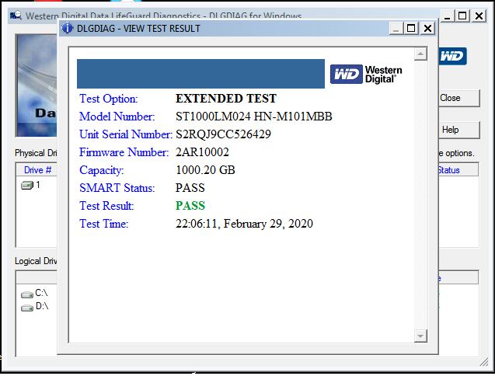Click the WD logo in the main window
Image resolution: width=495 pixels, height=376 pixels.
(452, 56)
